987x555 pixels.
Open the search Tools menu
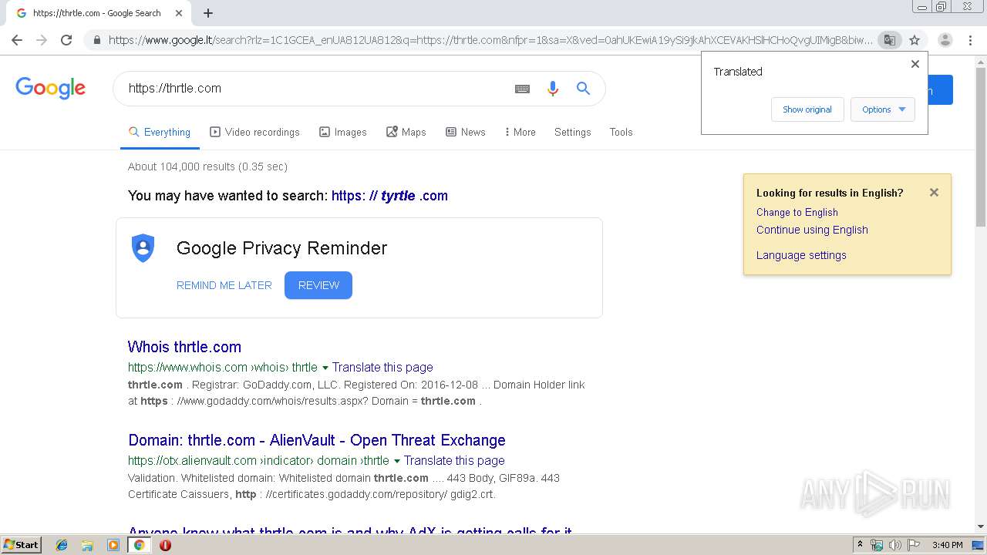point(621,132)
